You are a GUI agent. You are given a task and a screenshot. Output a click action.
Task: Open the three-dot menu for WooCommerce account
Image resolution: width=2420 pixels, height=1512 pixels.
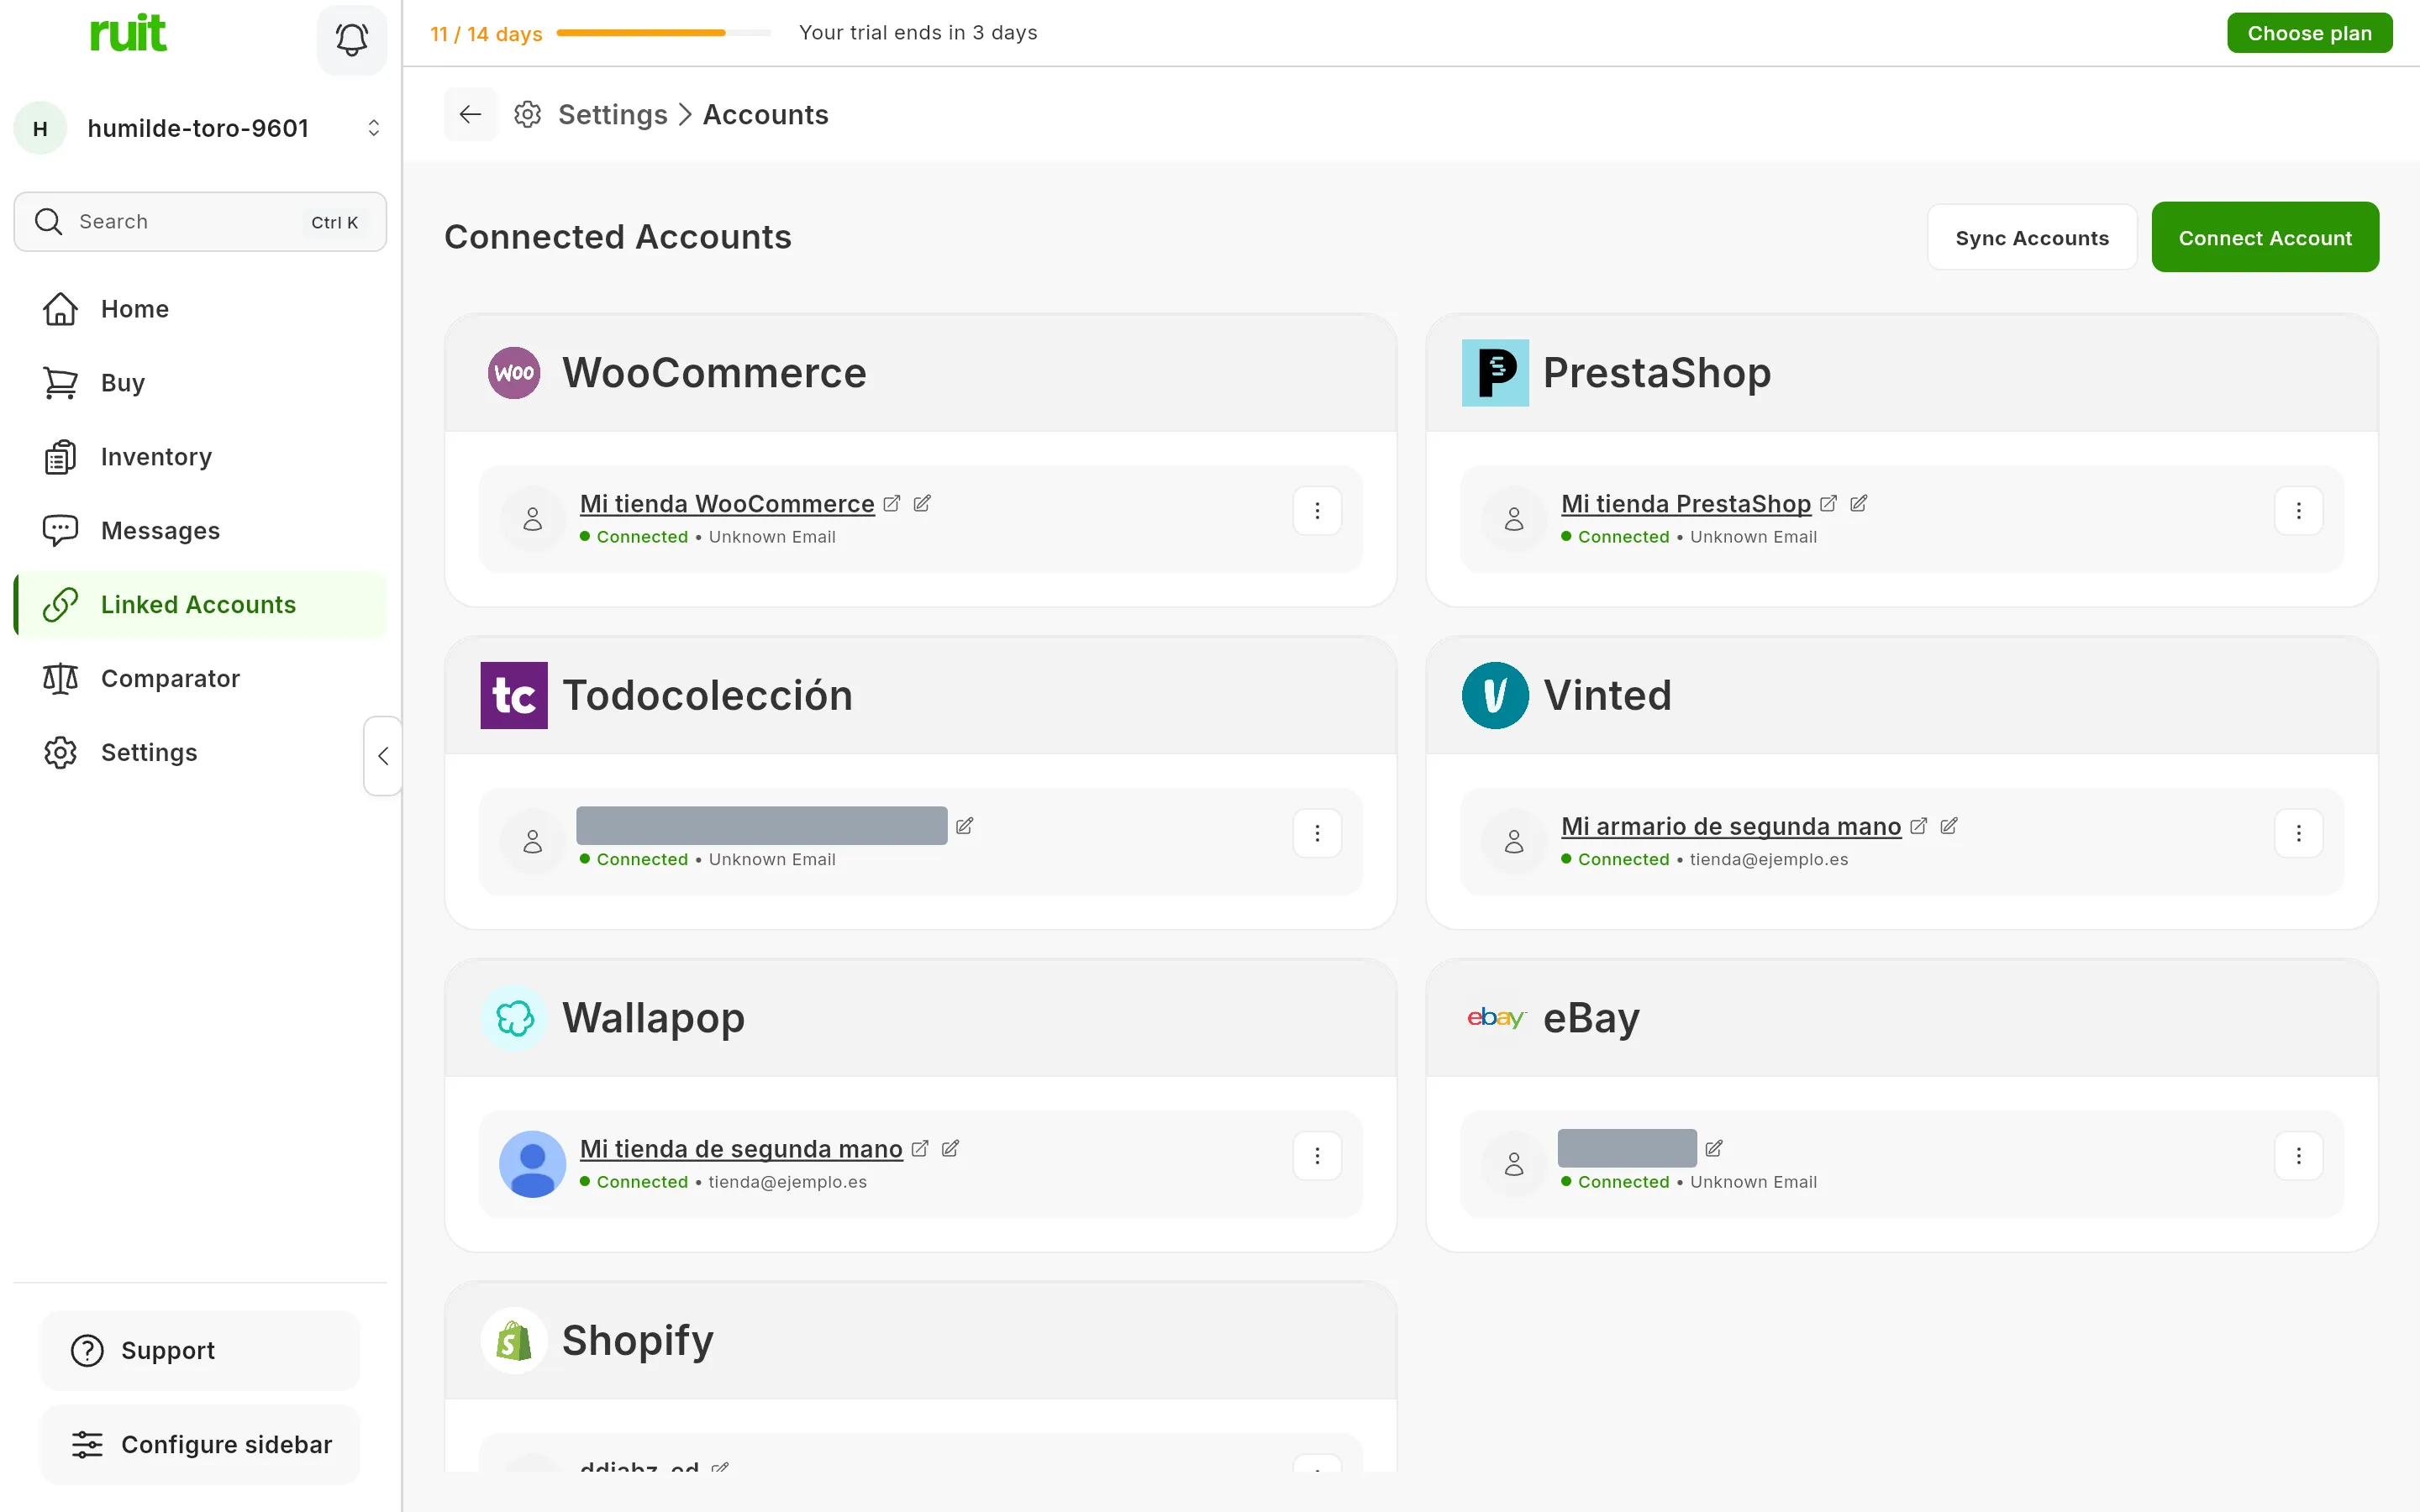point(1317,511)
